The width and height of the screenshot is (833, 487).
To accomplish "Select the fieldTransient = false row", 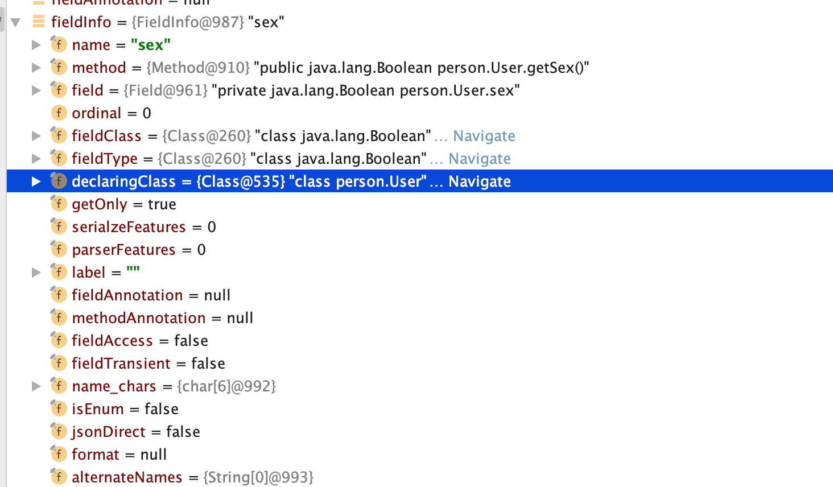I will tap(148, 364).
